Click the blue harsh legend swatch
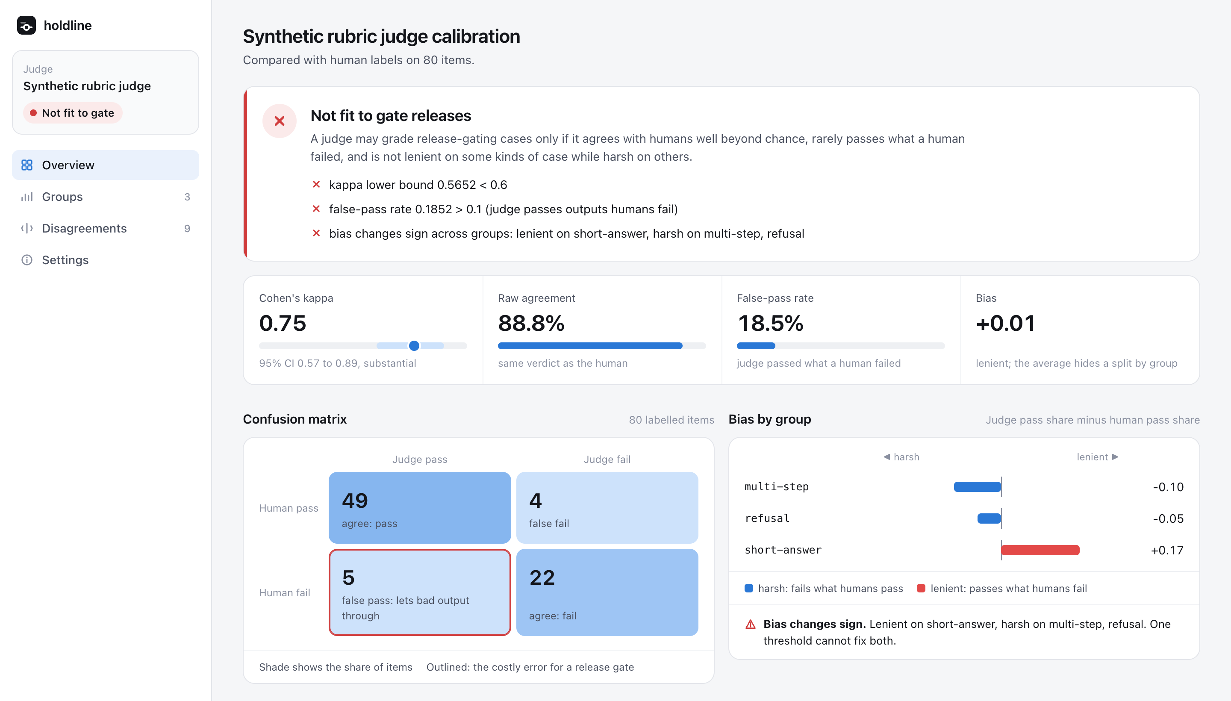 coord(748,588)
